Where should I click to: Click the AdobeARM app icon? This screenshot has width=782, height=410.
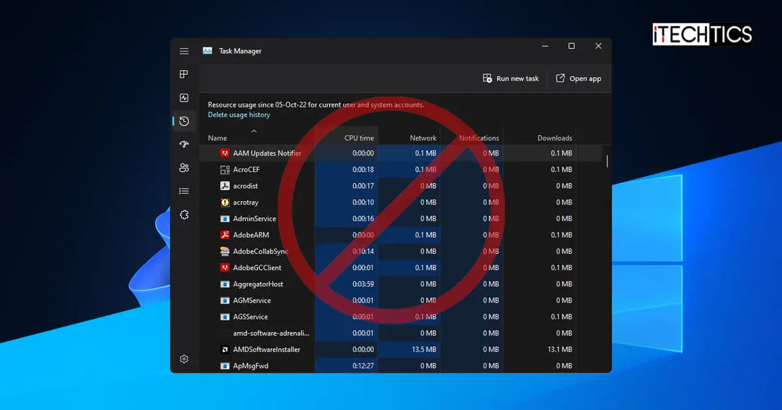pyautogui.click(x=224, y=235)
